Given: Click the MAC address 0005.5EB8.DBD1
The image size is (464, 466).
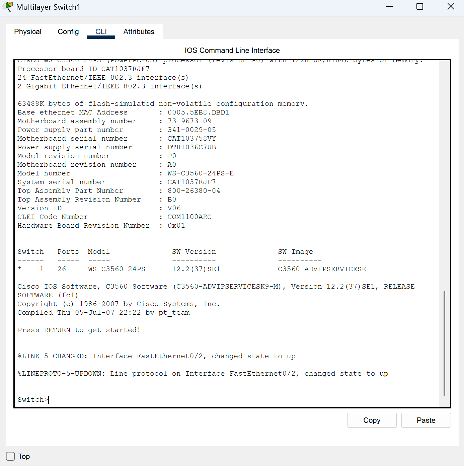Looking at the screenshot, I should pyautogui.click(x=198, y=112).
